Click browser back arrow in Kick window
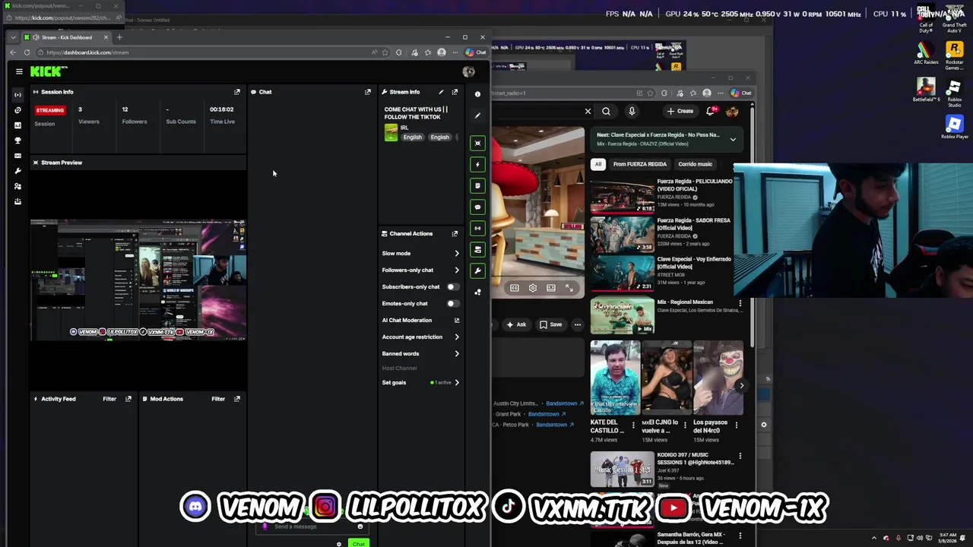The image size is (973, 547). coord(13,52)
